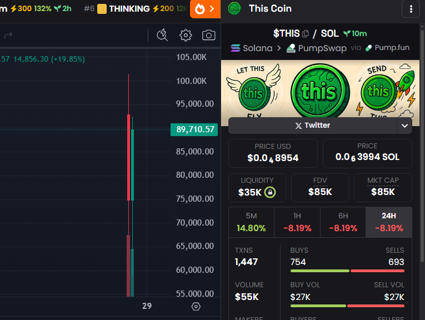425x320 pixels.
Task: Click the chart settings gear icon
Action: [x=186, y=36]
